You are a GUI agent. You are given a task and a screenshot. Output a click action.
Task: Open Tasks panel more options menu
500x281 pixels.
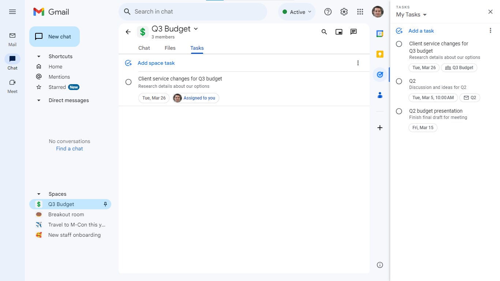tap(490, 30)
